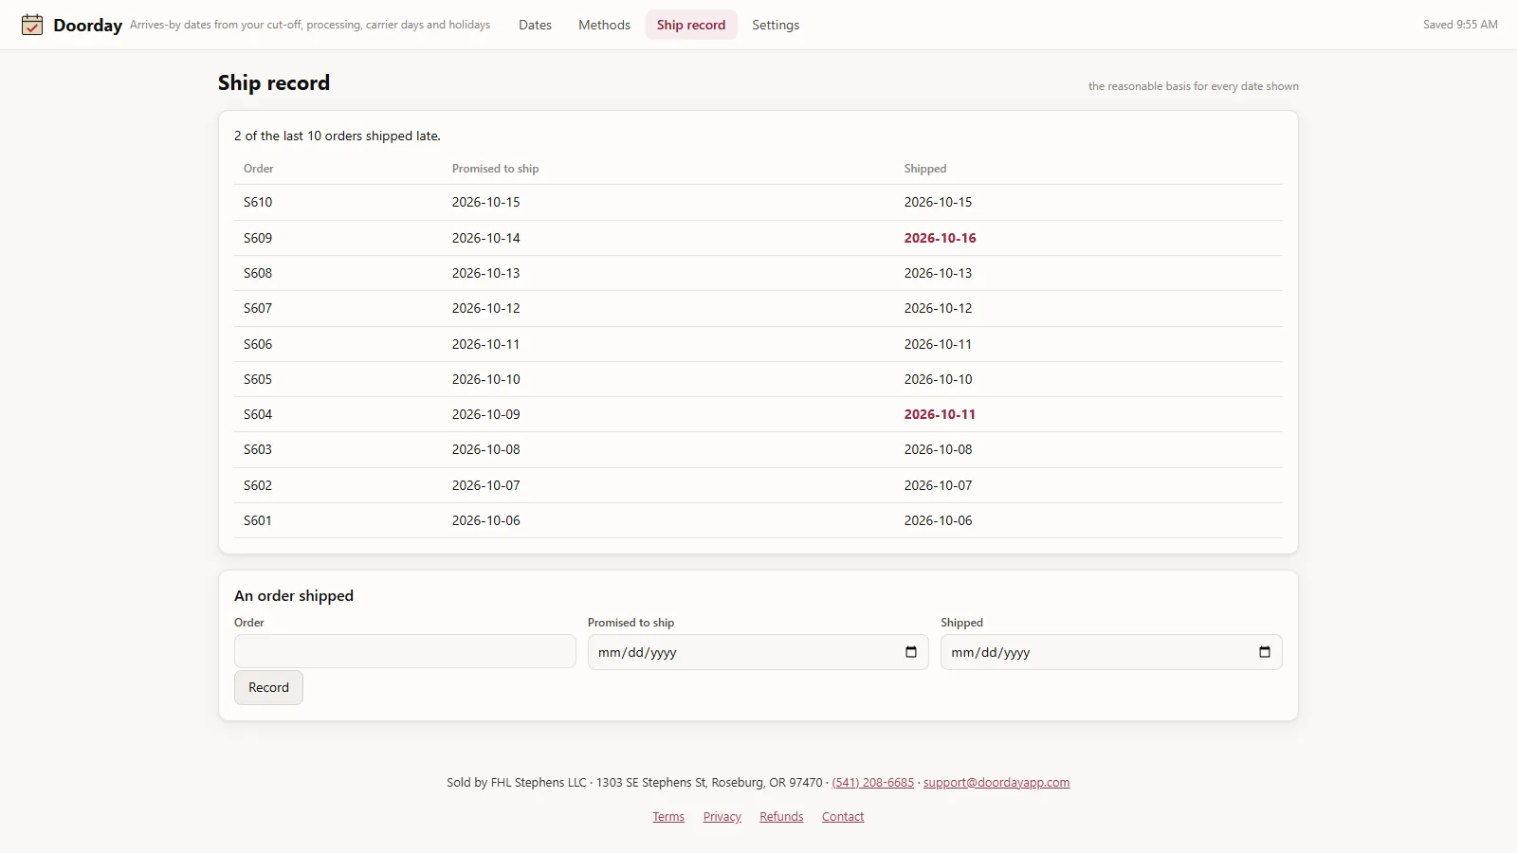Viewport: 1517px width, 853px height.
Task: Click the Shipped date input field
Action: click(x=1111, y=652)
